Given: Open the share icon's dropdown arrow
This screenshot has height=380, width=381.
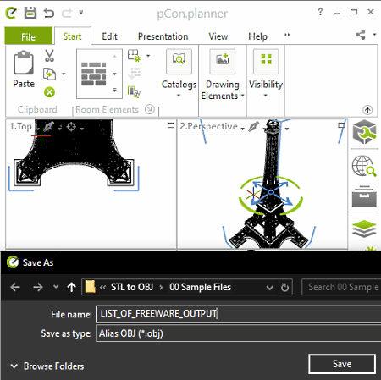Looking at the screenshot, I should pyautogui.click(x=374, y=35).
